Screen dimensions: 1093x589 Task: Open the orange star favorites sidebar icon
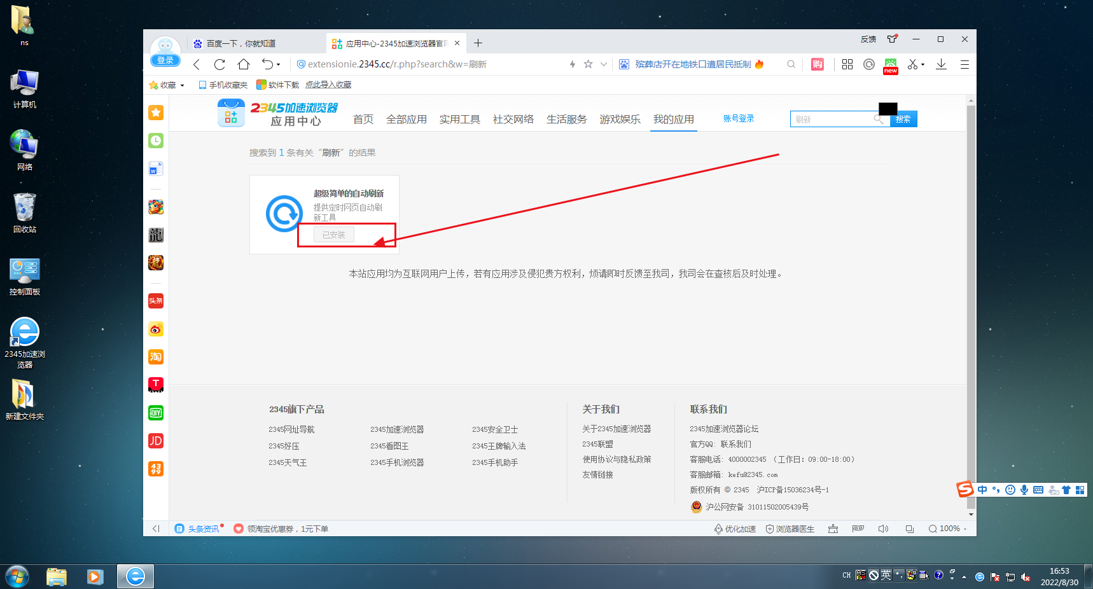[156, 113]
